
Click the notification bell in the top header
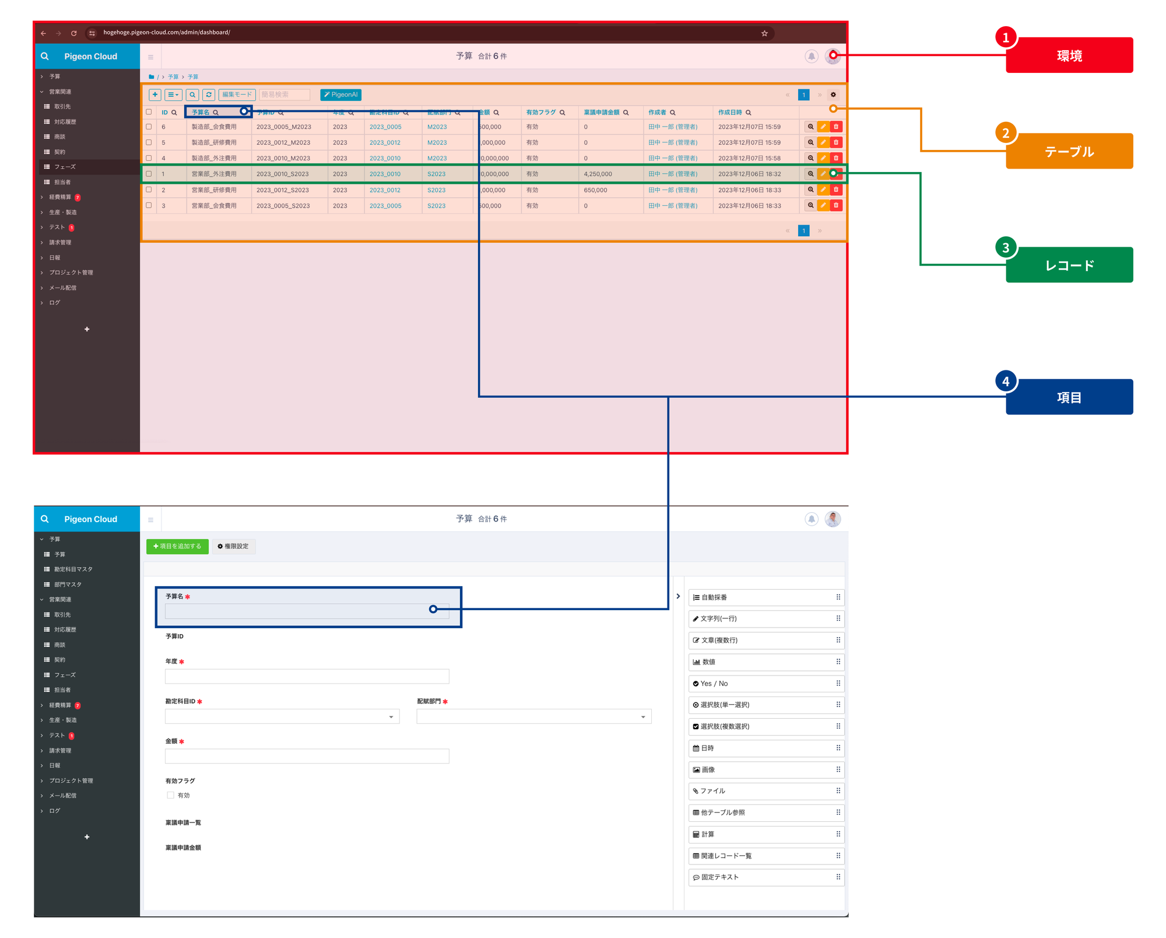click(811, 56)
